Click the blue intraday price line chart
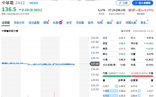The height and width of the screenshot is (97, 156). tap(38, 64)
